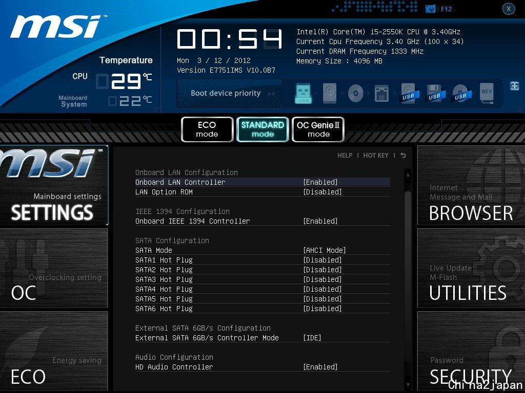Select External SATA 6GB/s Controller Mode label
Screen dimensions: 525x393
[x=207, y=338]
